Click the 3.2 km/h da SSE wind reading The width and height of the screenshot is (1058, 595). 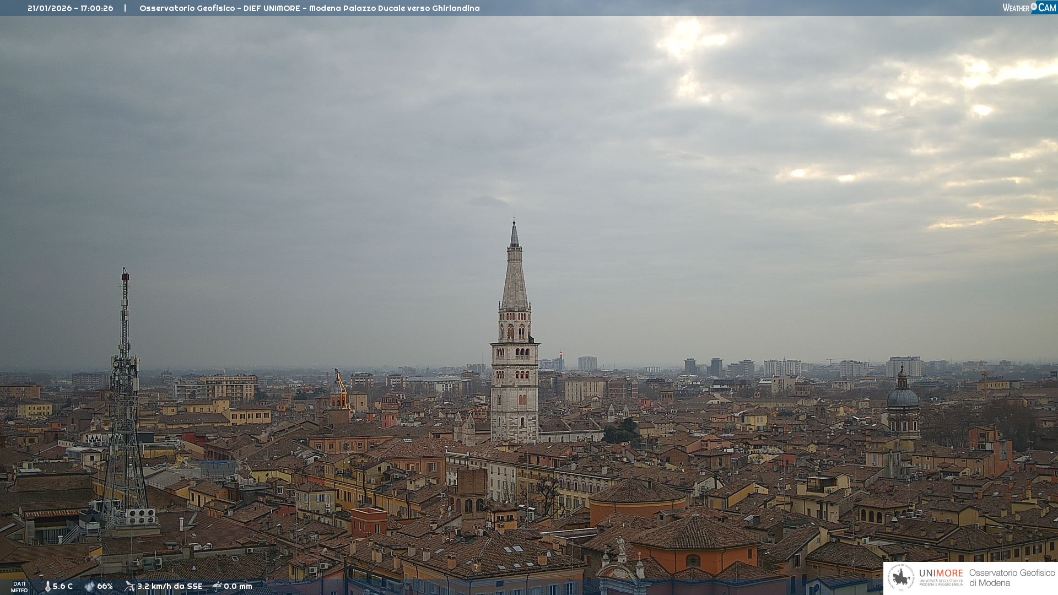tap(170, 586)
